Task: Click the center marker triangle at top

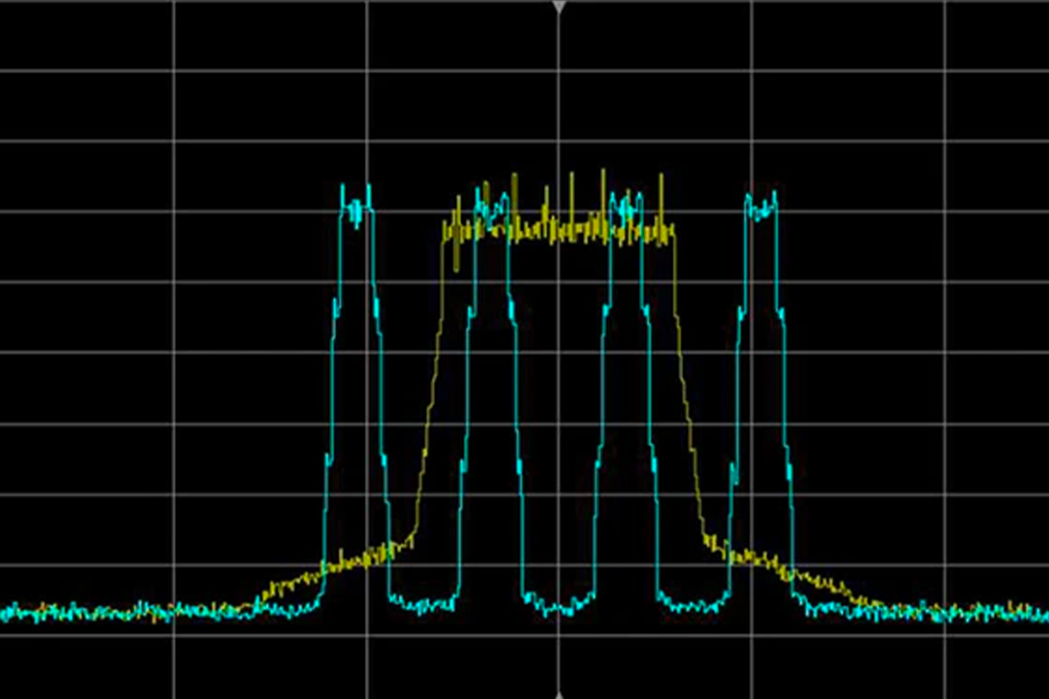Action: pyautogui.click(x=558, y=7)
